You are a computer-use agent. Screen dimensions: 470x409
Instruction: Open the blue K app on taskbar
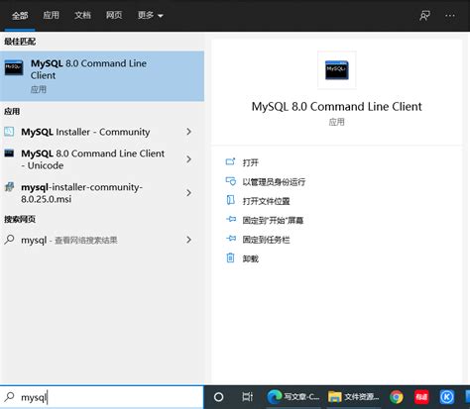click(x=446, y=397)
